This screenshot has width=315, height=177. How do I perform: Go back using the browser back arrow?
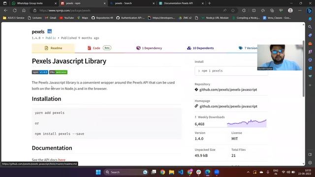point(5,10)
